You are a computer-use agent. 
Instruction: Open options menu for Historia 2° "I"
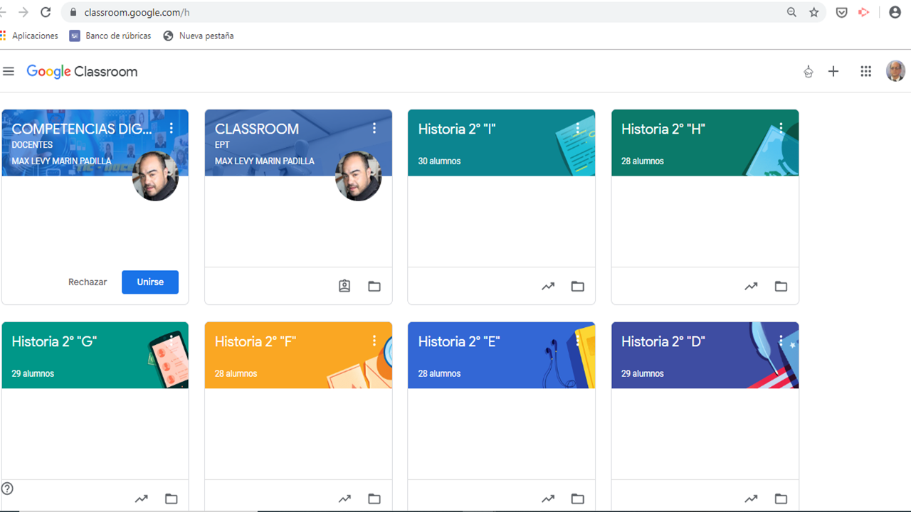578,128
